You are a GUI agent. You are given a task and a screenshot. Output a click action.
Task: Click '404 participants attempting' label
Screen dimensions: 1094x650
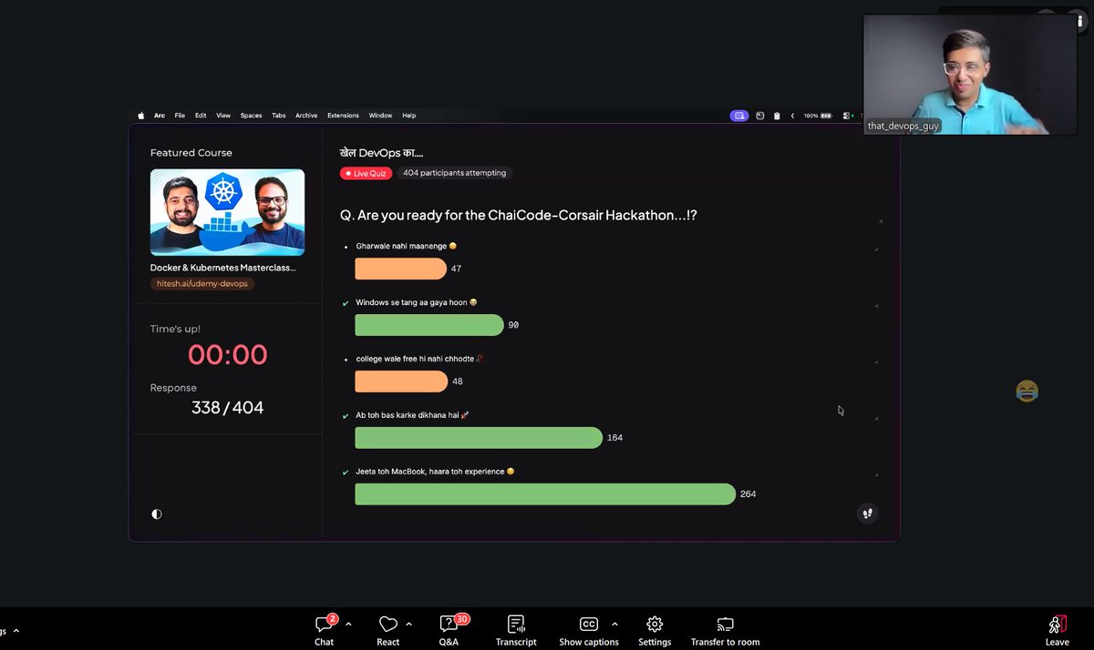[454, 173]
